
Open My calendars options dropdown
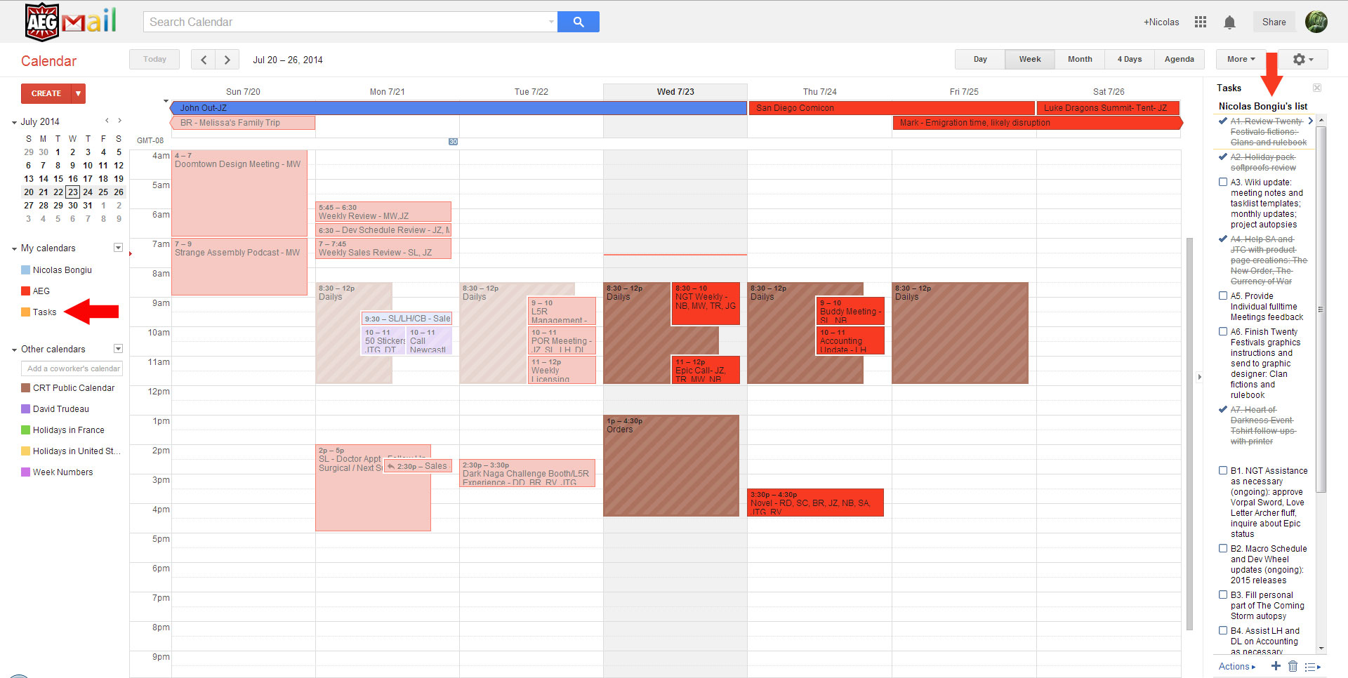click(118, 248)
